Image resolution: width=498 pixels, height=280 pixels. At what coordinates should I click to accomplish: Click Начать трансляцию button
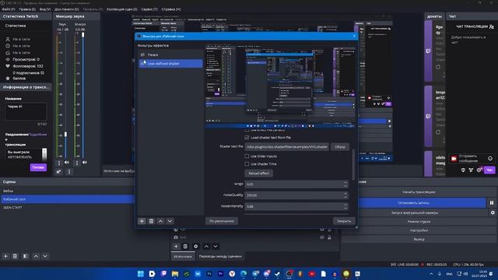click(x=419, y=192)
